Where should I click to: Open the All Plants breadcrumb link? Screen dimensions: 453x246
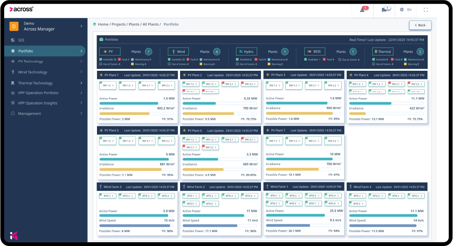tap(151, 25)
